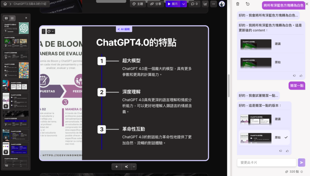Share the presentation via 分享
The width and height of the screenshot is (310, 176).
pyautogui.click(x=155, y=4)
